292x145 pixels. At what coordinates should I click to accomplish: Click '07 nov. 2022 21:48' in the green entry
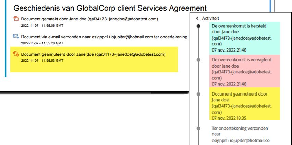click(x=229, y=50)
